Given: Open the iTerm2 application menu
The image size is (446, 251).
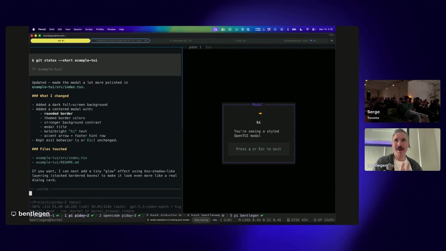Looking at the screenshot, I should click(x=42, y=29).
